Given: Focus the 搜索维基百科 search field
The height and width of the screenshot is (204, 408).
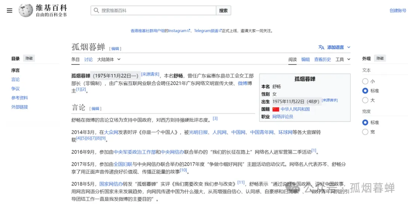Looking at the screenshot, I should tap(153, 11).
